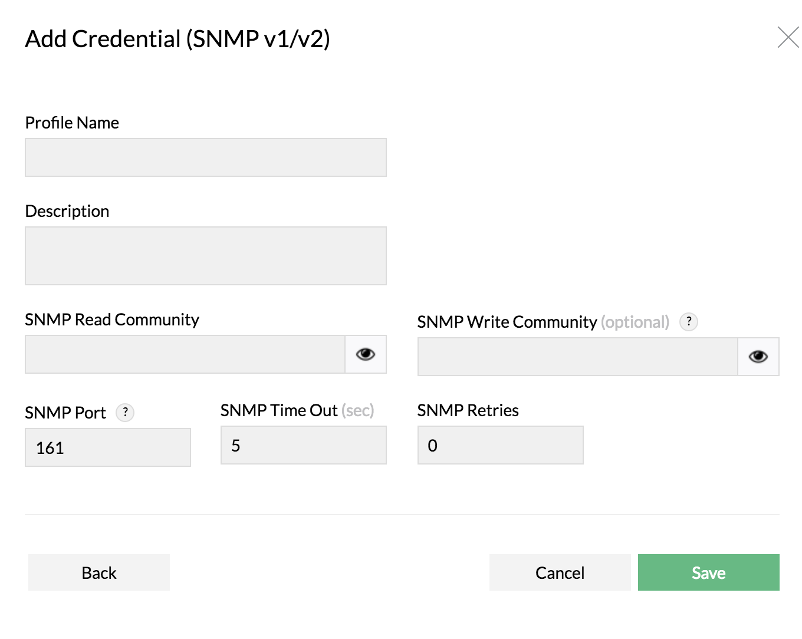Focus the Description text area
Image resolution: width=802 pixels, height=639 pixels.
[205, 256]
